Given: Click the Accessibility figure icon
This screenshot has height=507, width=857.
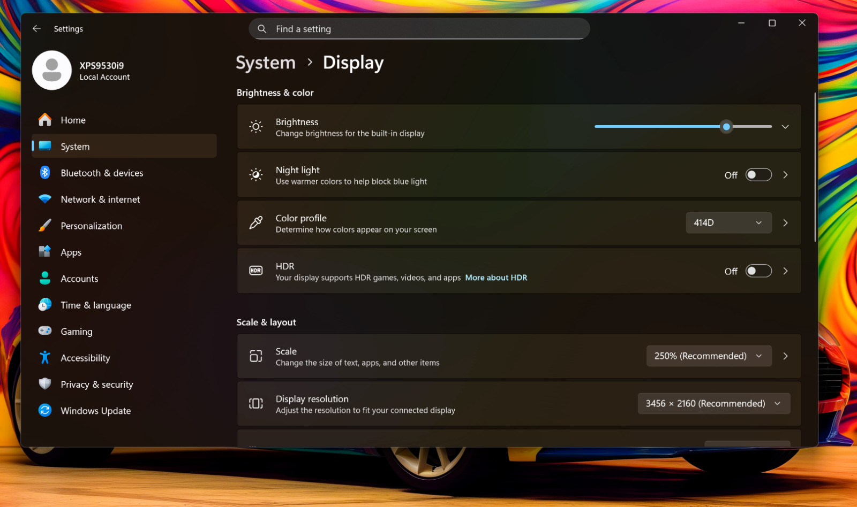Looking at the screenshot, I should pyautogui.click(x=45, y=357).
